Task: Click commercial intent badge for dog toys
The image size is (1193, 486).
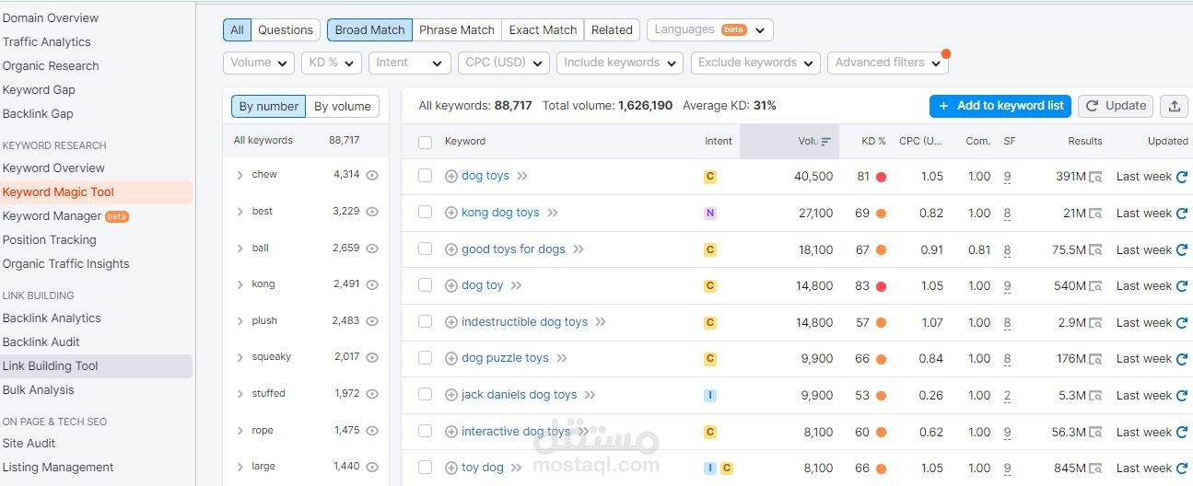Action: (x=710, y=177)
